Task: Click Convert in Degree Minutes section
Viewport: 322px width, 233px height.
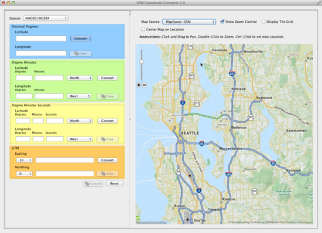Action: 107,78
